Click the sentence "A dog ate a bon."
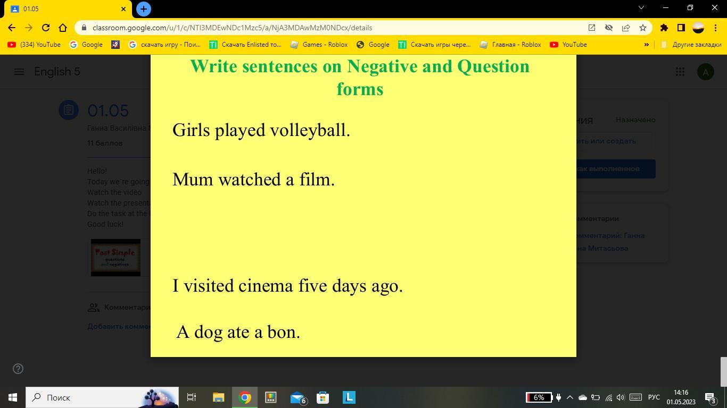This screenshot has height=408, width=727. (x=238, y=331)
